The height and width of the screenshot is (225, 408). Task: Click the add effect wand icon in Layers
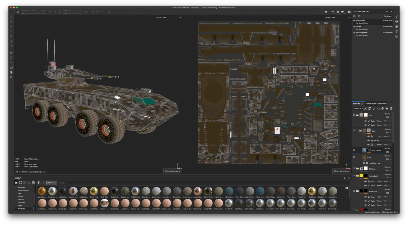point(365,109)
